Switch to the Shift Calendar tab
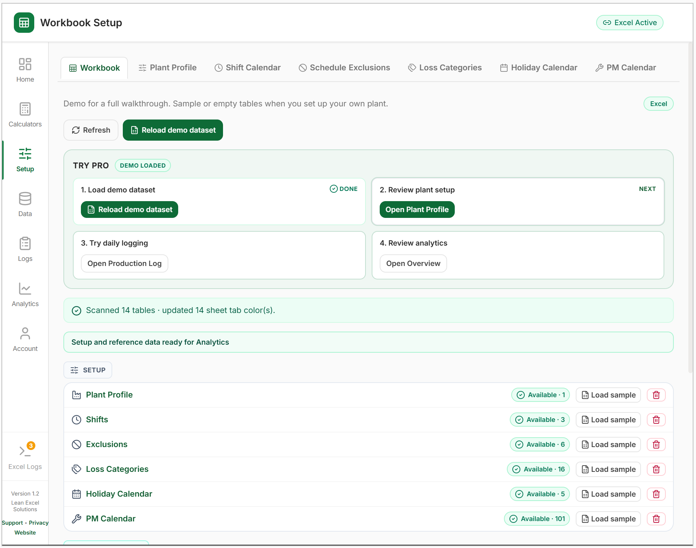 [248, 68]
